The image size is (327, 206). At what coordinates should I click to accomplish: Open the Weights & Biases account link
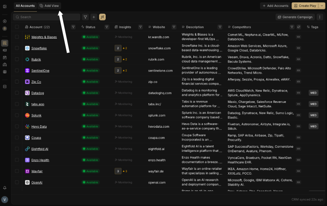coord(44,37)
